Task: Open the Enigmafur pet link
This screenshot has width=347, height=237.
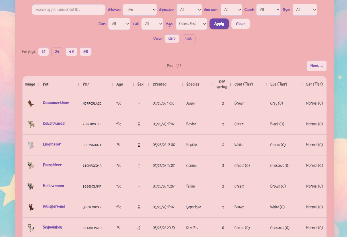Action: (52, 144)
